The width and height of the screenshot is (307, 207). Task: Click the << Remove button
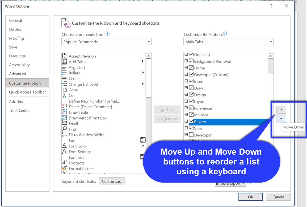point(167,119)
